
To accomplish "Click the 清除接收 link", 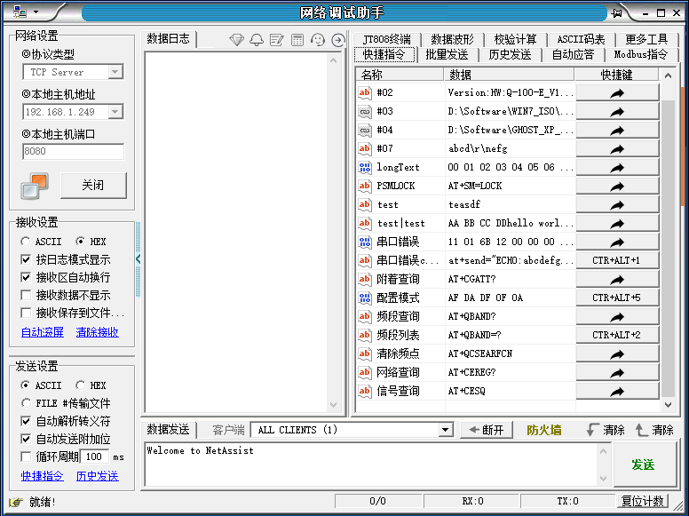I will pyautogui.click(x=97, y=332).
